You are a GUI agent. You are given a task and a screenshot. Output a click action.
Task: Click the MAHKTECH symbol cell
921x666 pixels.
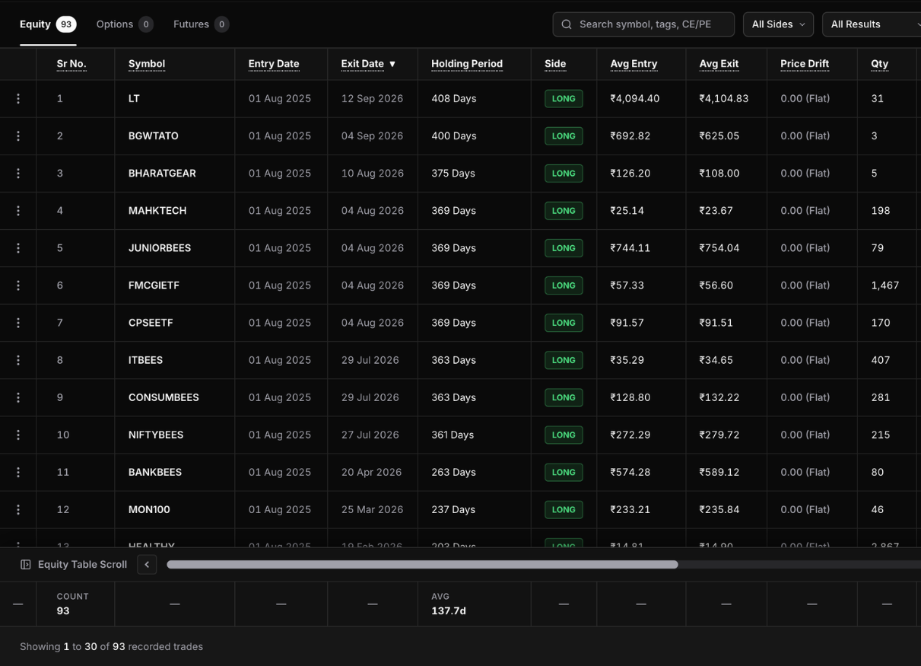click(157, 211)
